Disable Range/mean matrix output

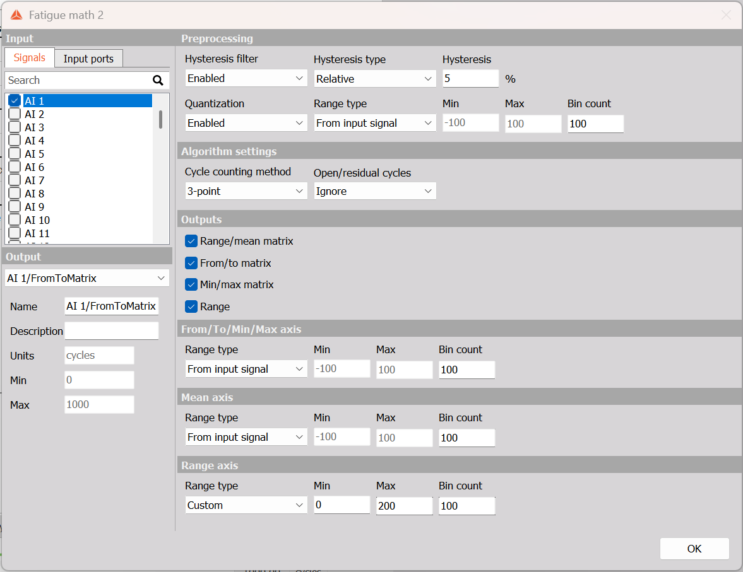191,241
